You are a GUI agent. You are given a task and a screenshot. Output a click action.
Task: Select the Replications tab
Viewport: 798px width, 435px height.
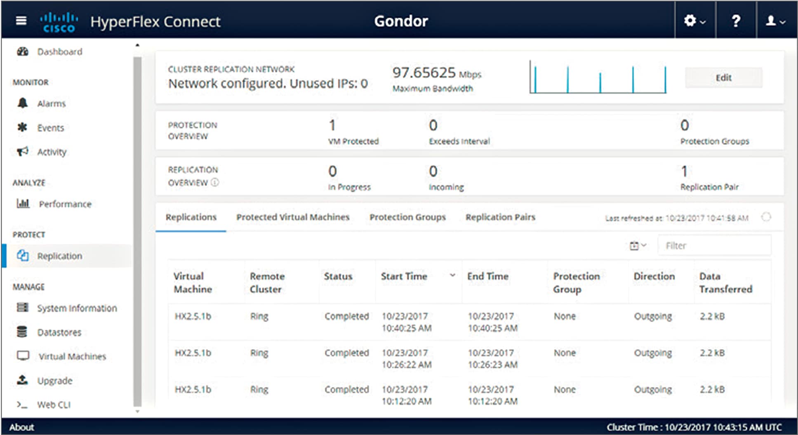pyautogui.click(x=191, y=217)
